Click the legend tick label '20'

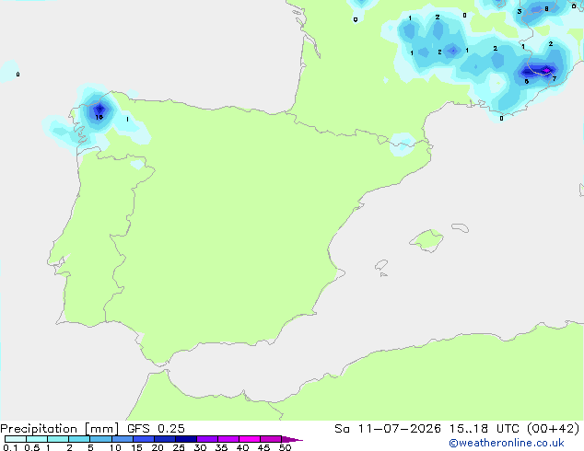tap(158, 447)
